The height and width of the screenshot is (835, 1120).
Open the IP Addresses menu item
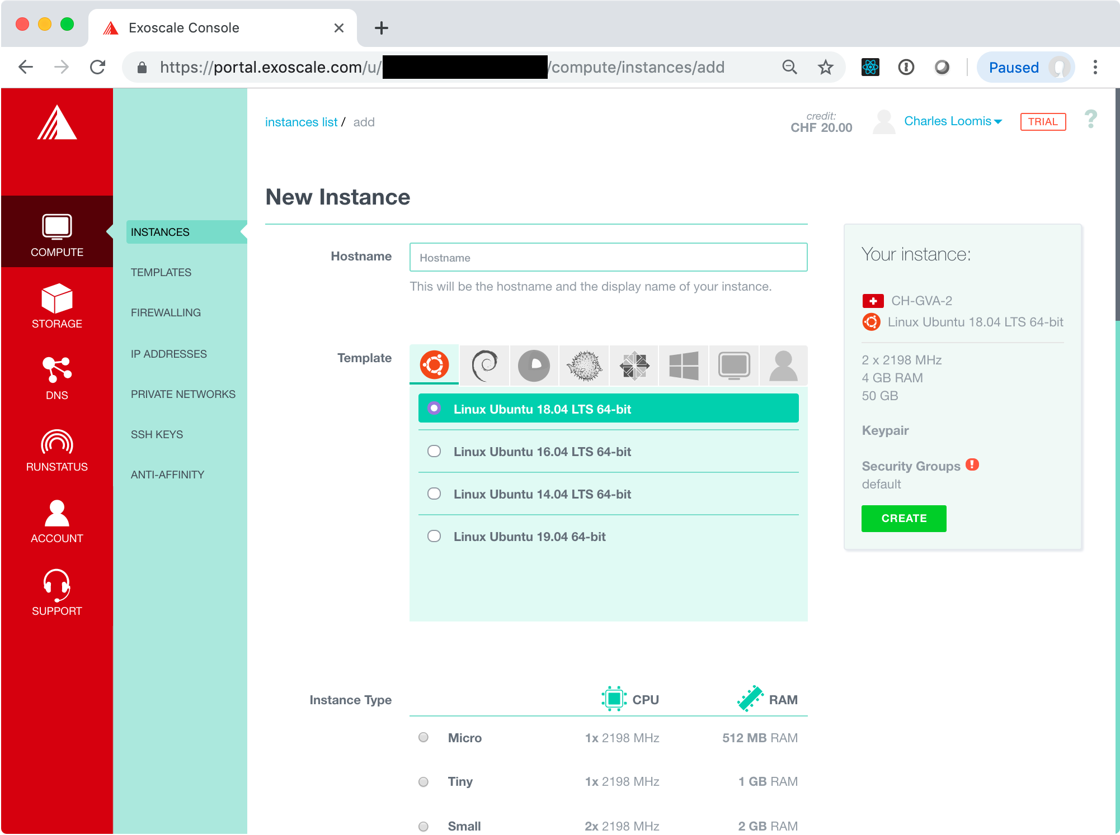coord(169,354)
